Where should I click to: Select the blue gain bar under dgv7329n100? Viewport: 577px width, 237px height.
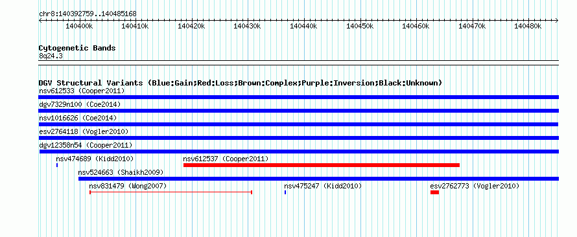tap(298, 111)
